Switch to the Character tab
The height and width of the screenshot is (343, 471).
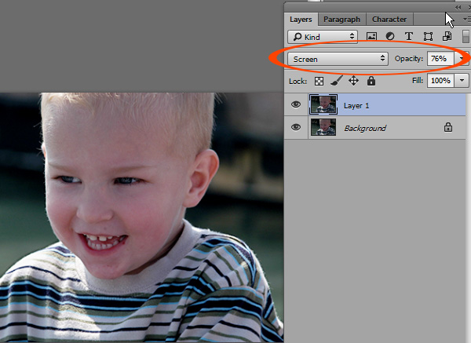pos(389,20)
